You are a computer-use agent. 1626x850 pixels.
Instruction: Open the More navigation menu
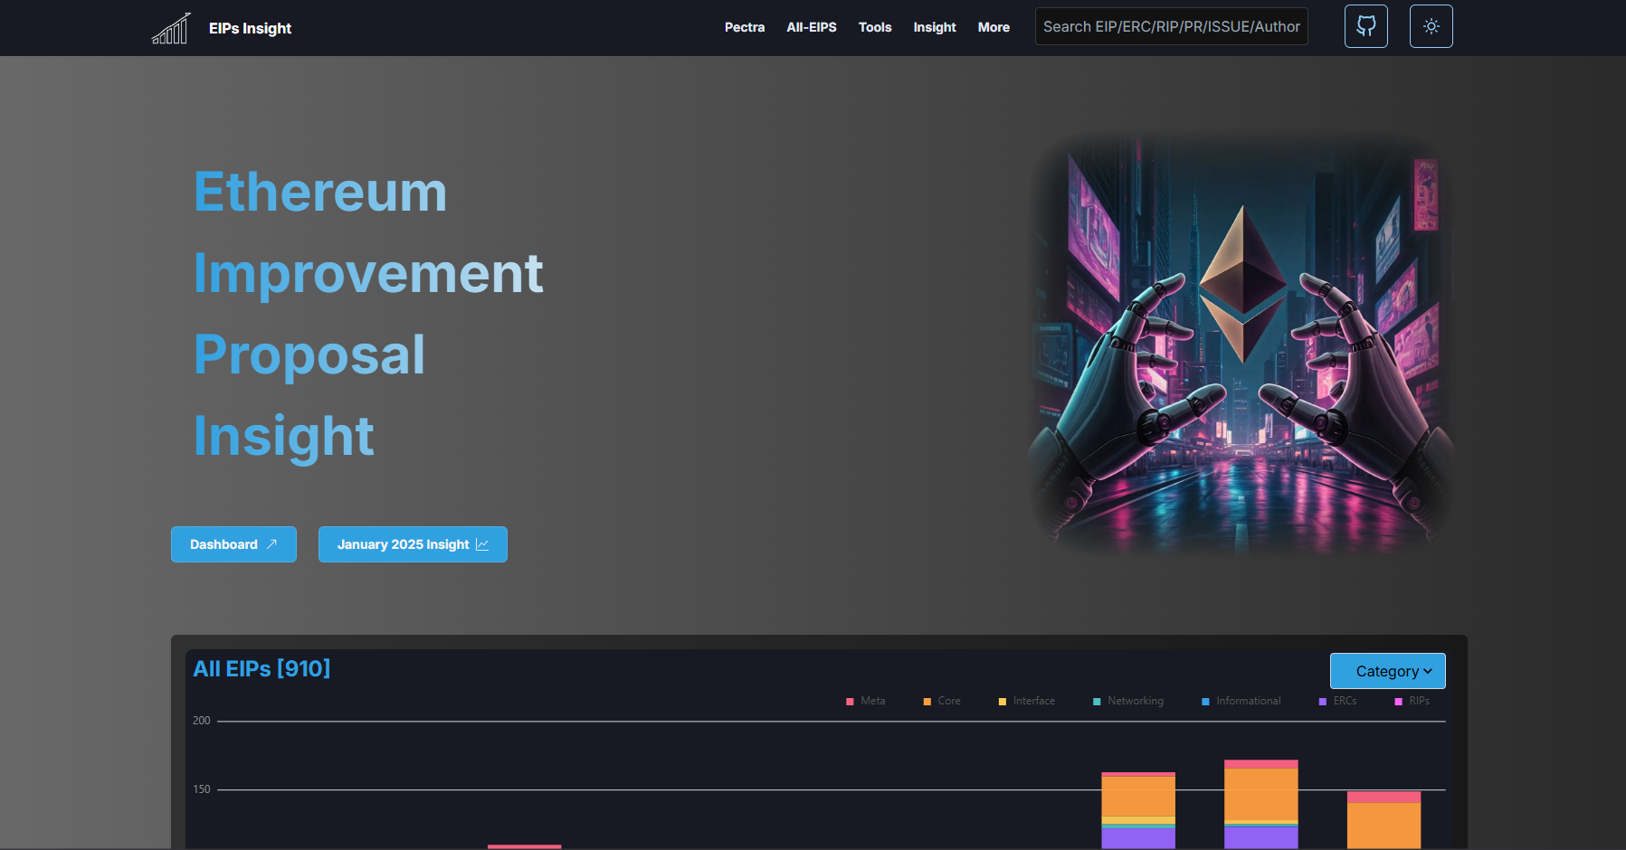click(993, 27)
